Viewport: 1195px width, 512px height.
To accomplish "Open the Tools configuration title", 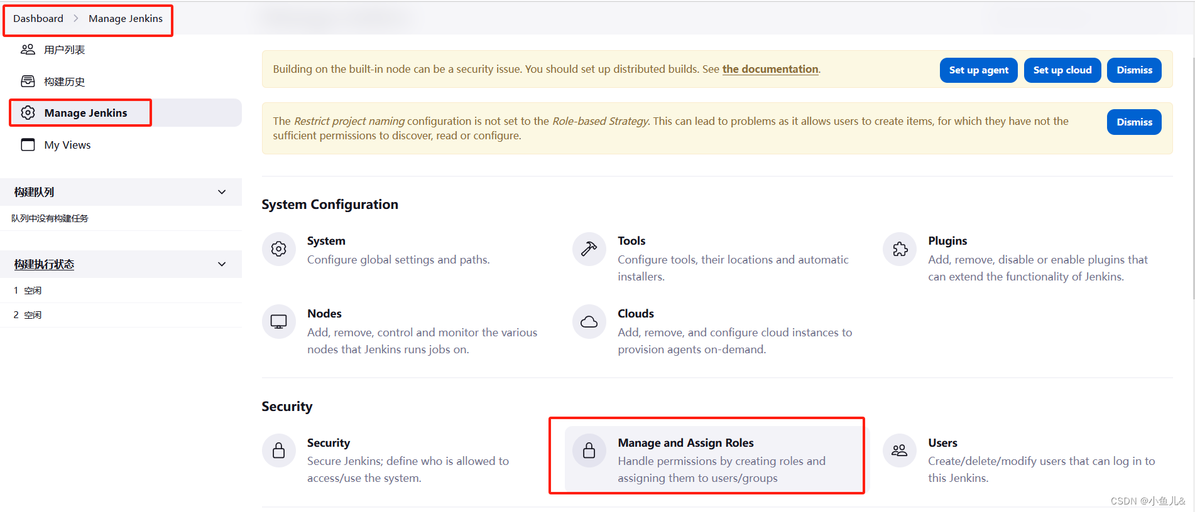I will (631, 241).
